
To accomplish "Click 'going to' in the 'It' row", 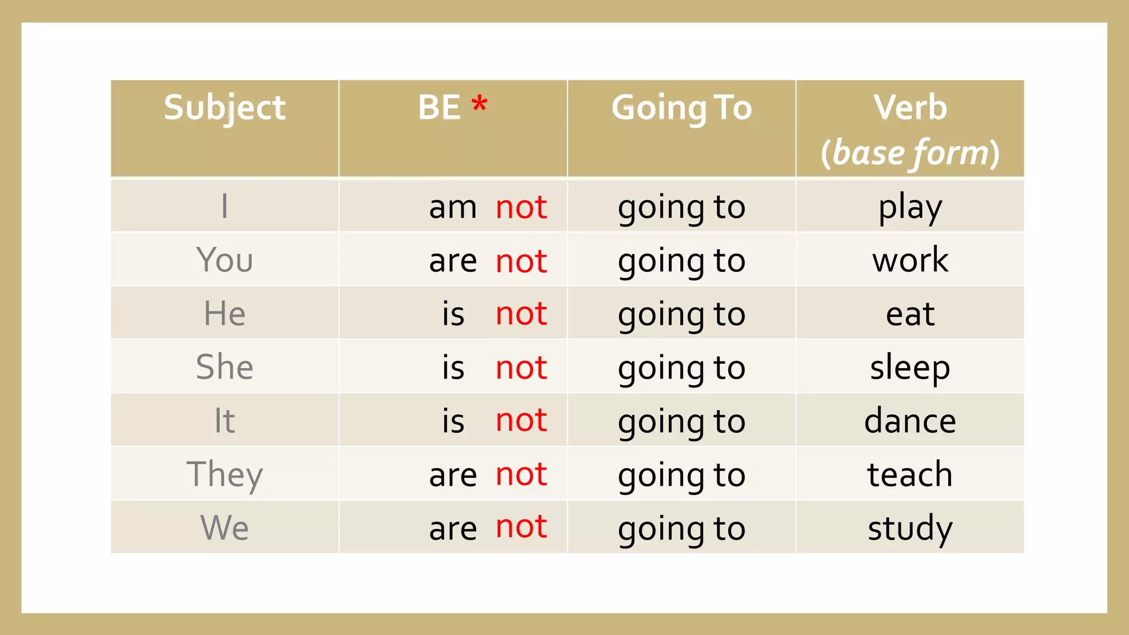I will (x=681, y=422).
